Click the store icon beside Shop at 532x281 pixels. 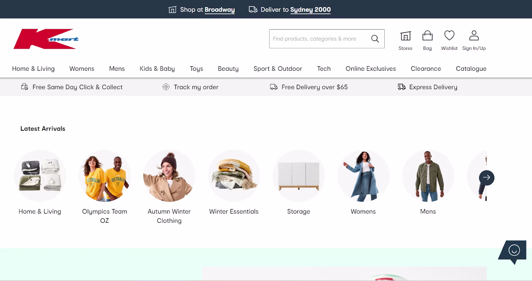tap(172, 10)
